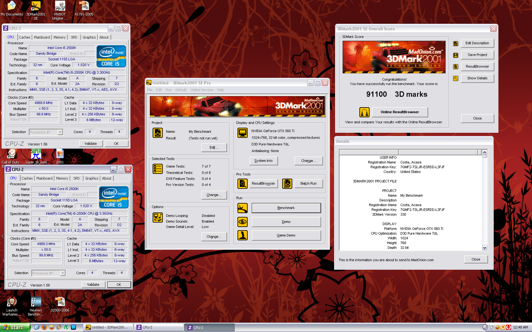Switch to Graphics tab in lower CPU-Z

point(92,178)
